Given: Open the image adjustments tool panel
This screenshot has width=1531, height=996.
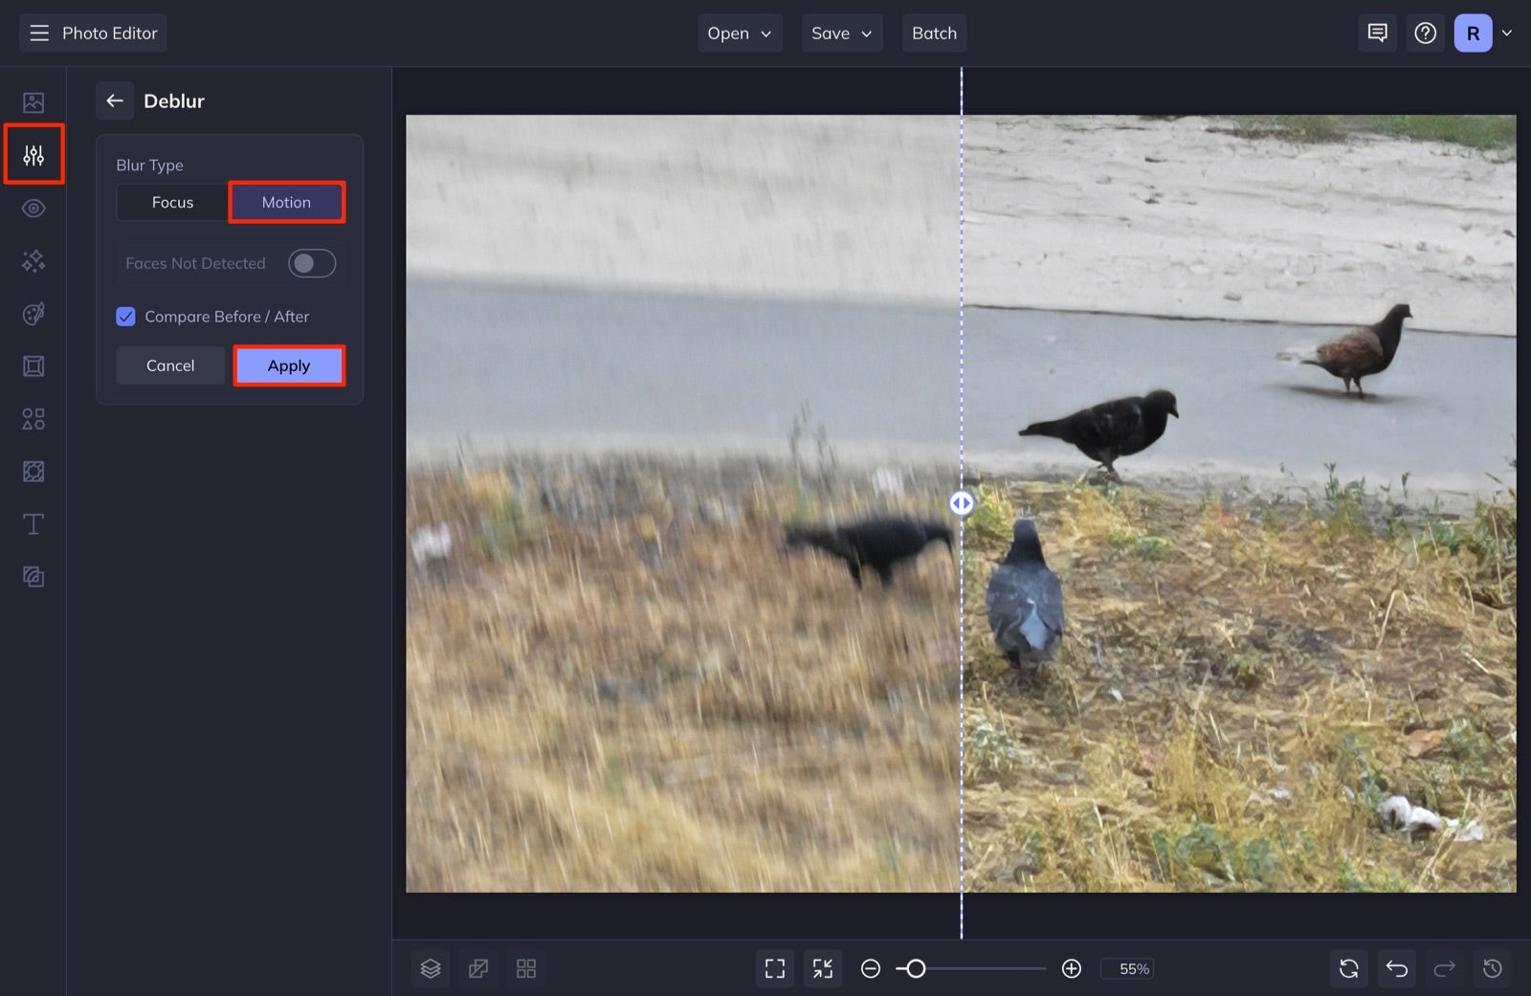Looking at the screenshot, I should (33, 154).
